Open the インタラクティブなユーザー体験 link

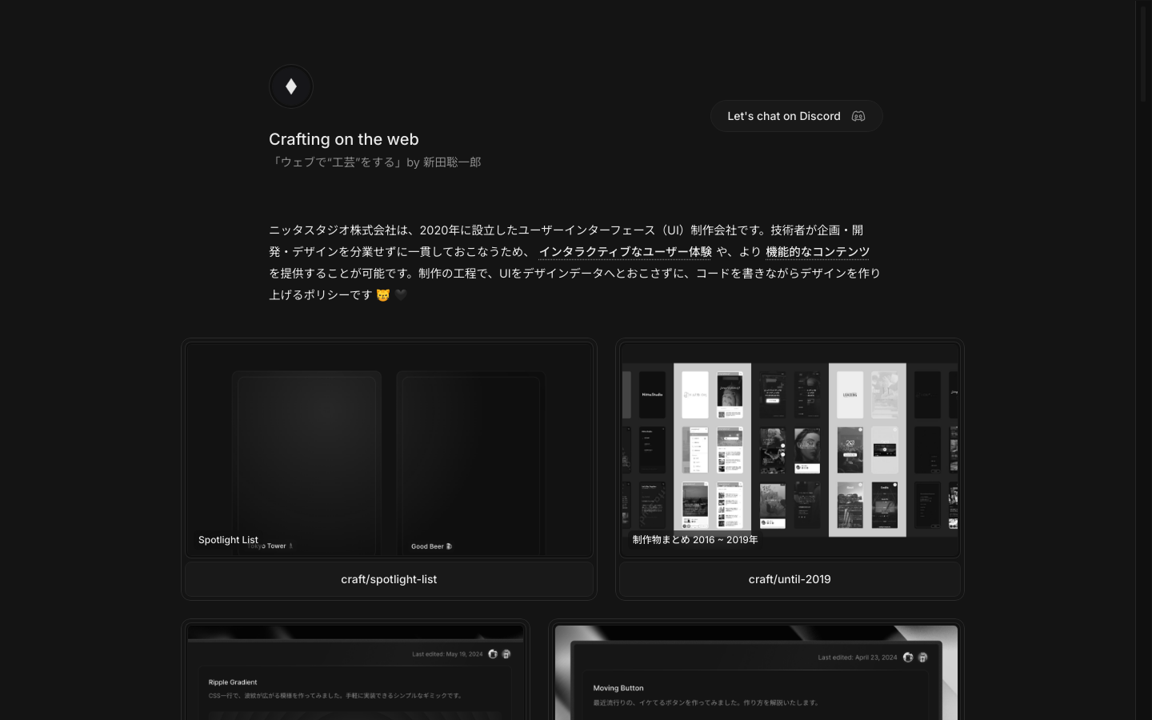(625, 252)
